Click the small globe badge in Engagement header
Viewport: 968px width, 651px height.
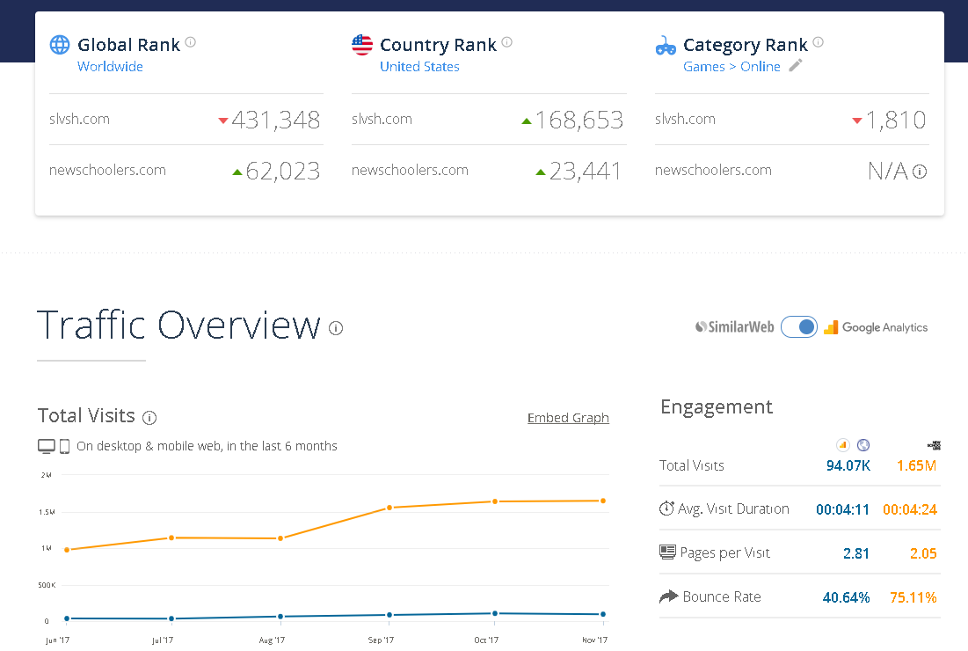tap(863, 445)
